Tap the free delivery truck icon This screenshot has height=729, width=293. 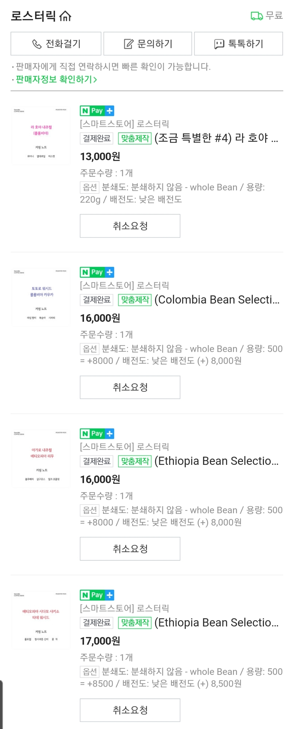pyautogui.click(x=256, y=16)
